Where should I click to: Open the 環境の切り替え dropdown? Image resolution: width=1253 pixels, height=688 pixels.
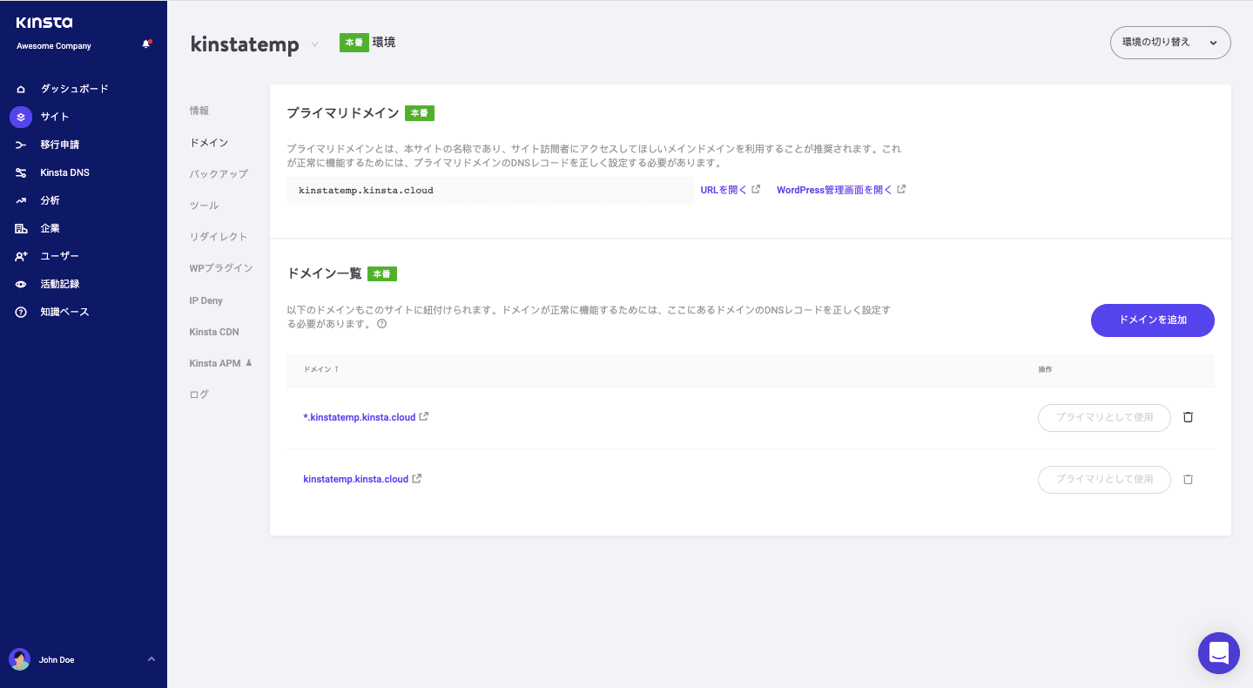click(1170, 43)
